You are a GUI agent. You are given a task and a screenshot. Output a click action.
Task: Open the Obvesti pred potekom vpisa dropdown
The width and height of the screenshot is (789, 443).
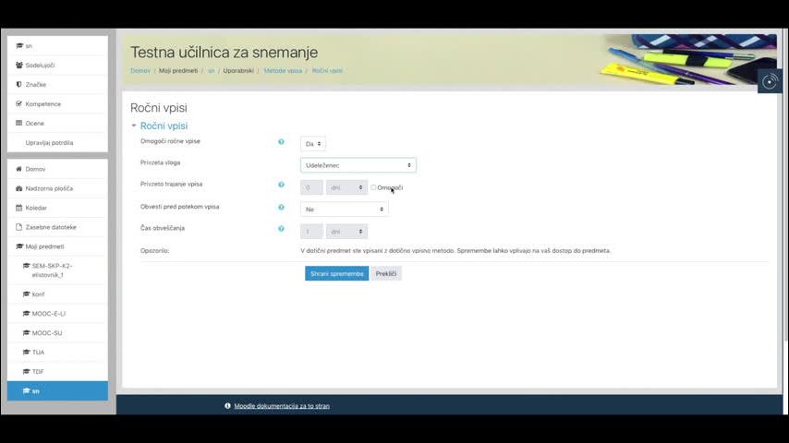pos(344,210)
